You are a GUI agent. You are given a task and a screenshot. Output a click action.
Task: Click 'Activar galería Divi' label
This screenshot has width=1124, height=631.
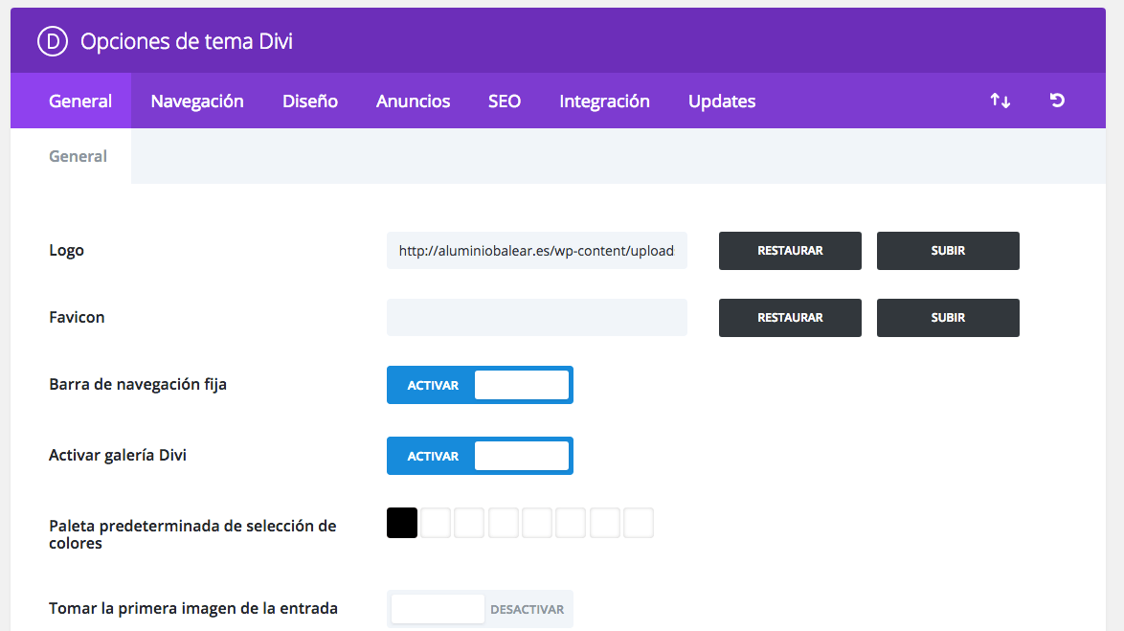click(x=118, y=456)
